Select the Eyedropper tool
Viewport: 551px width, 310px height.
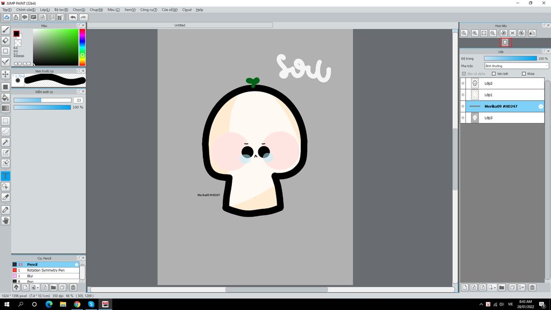point(5,210)
